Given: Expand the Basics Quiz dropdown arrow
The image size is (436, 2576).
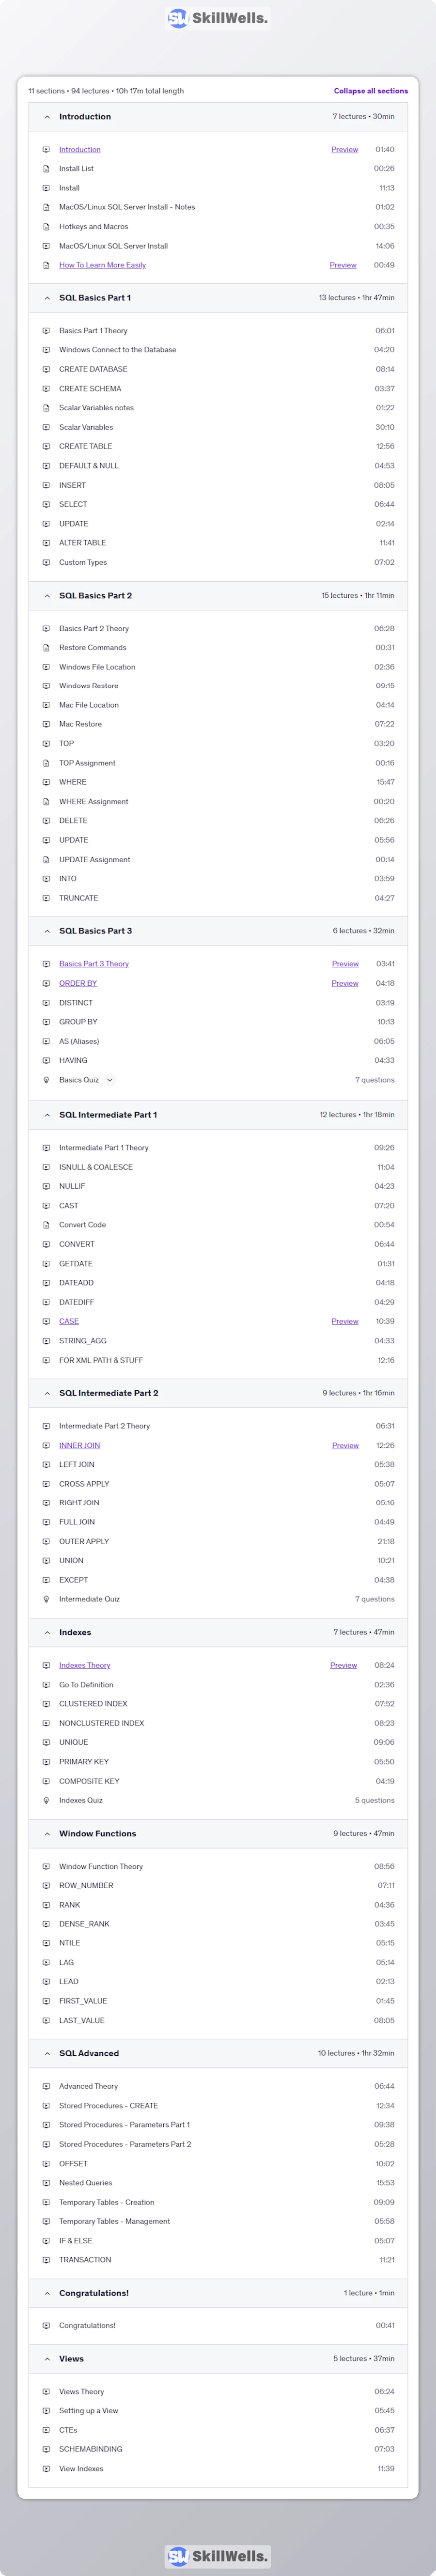Looking at the screenshot, I should point(110,1080).
